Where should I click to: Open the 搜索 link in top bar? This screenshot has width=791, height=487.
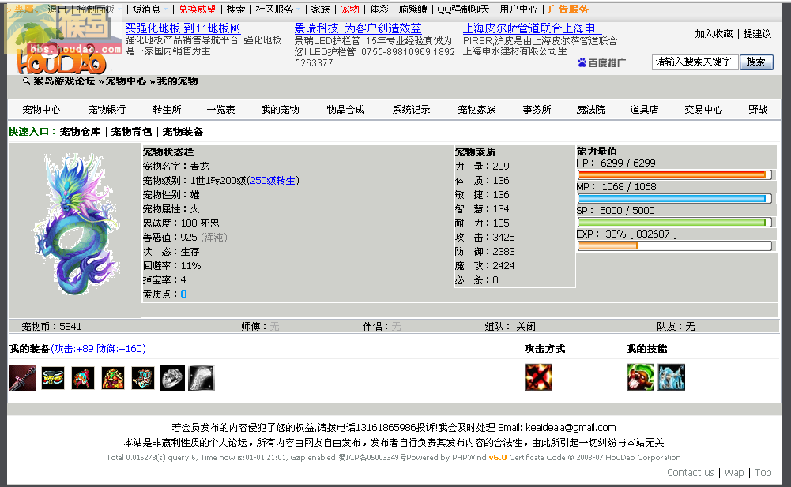[x=235, y=9]
